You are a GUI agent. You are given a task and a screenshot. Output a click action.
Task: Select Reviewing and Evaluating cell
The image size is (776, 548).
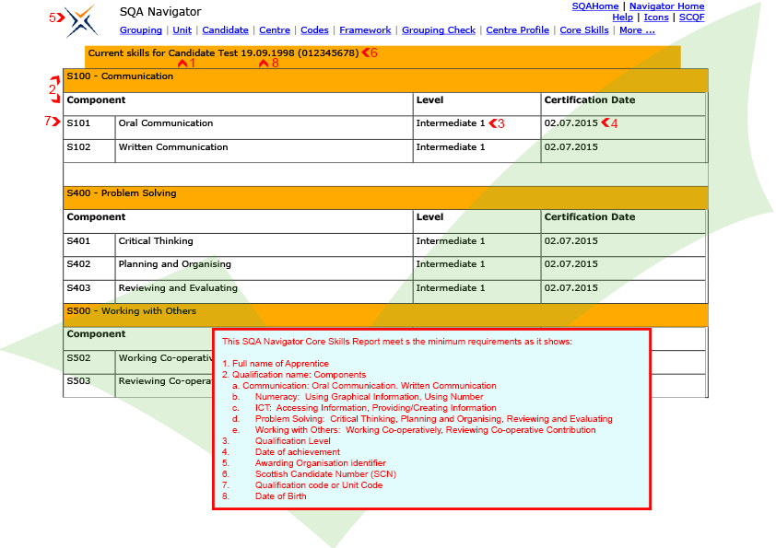[265, 292]
